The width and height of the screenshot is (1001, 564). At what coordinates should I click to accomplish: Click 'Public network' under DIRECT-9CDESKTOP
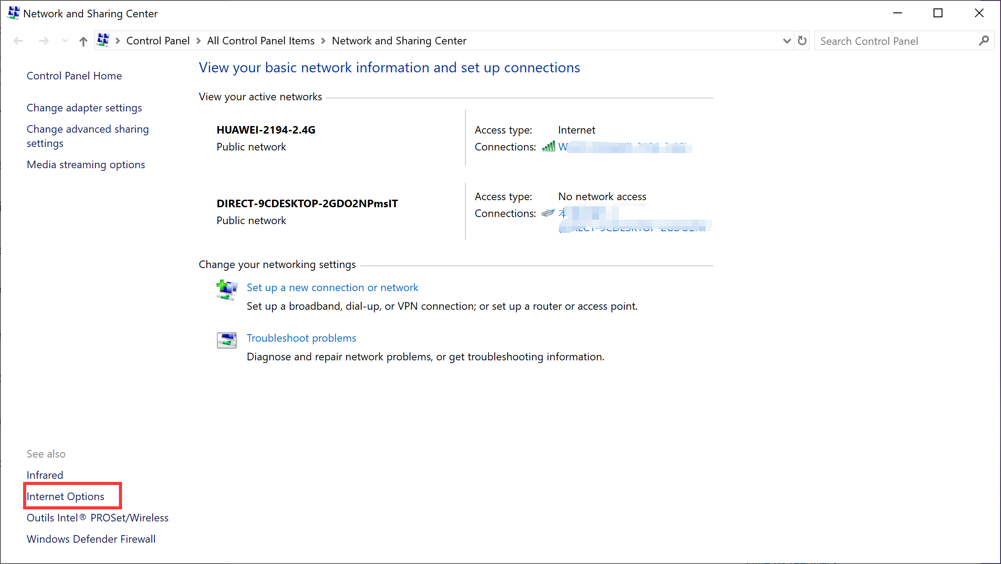click(251, 221)
